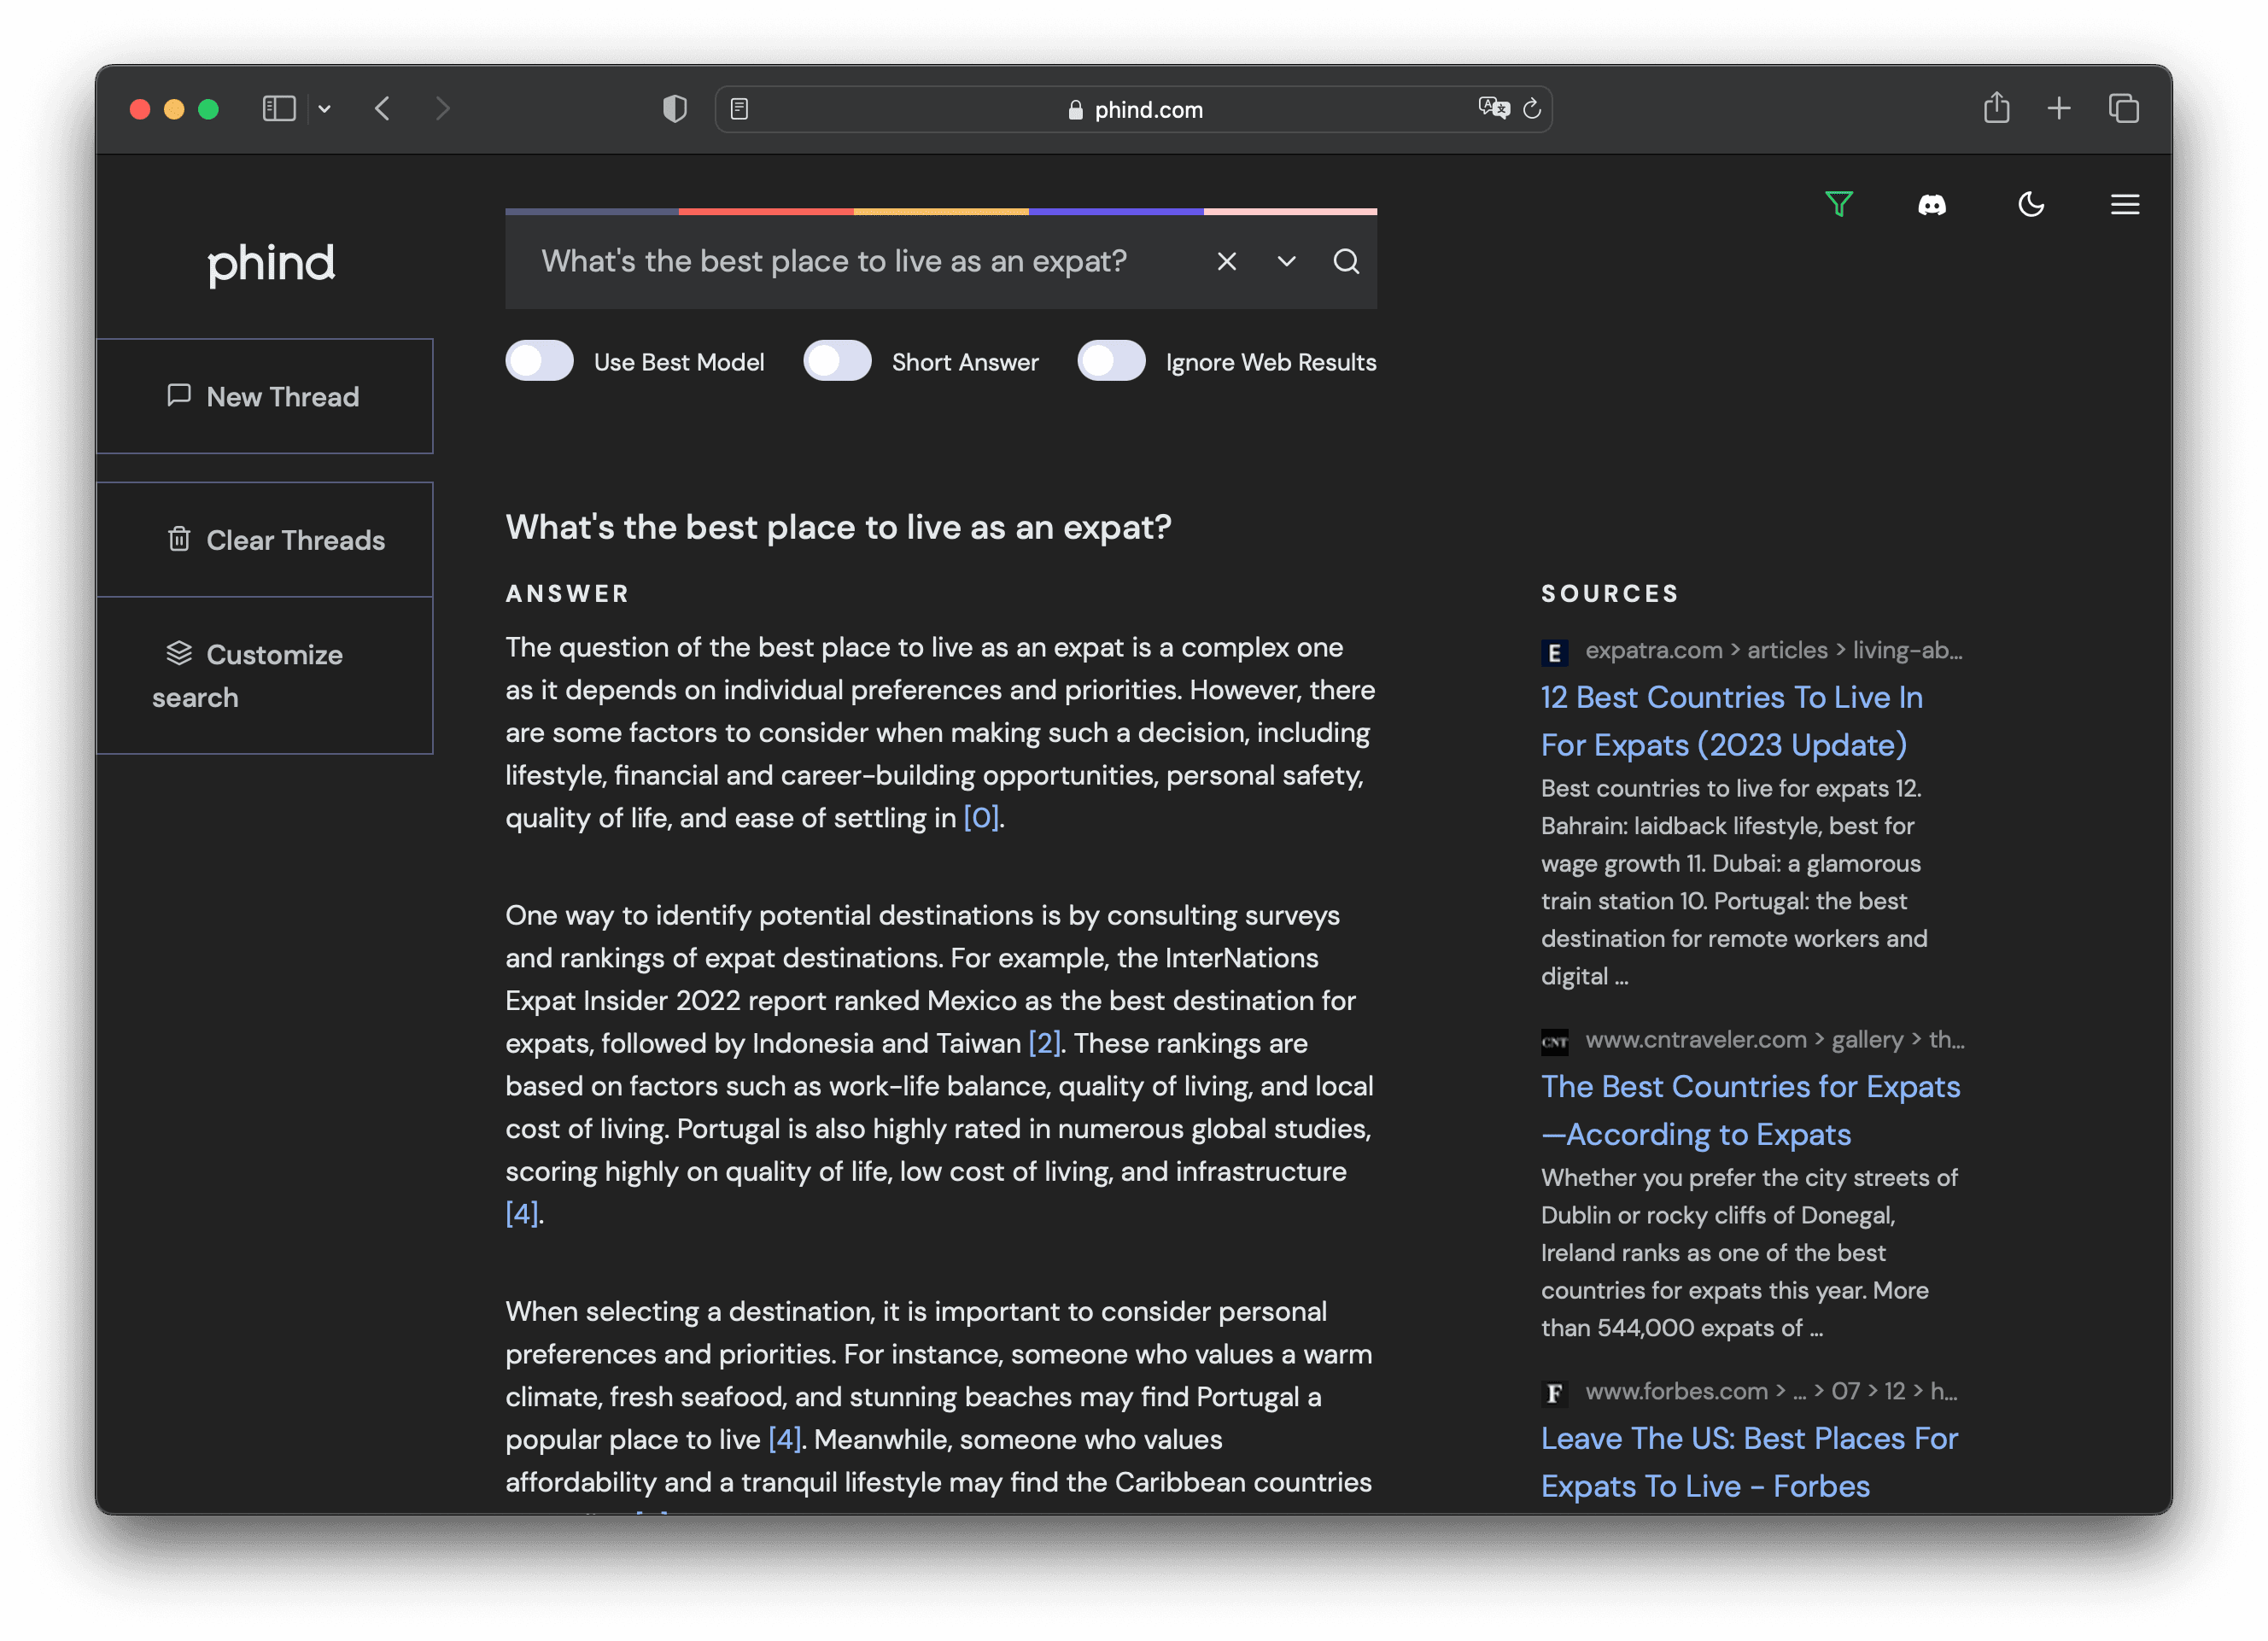
Task: Open citation [0] in first paragraph
Action: click(x=981, y=818)
